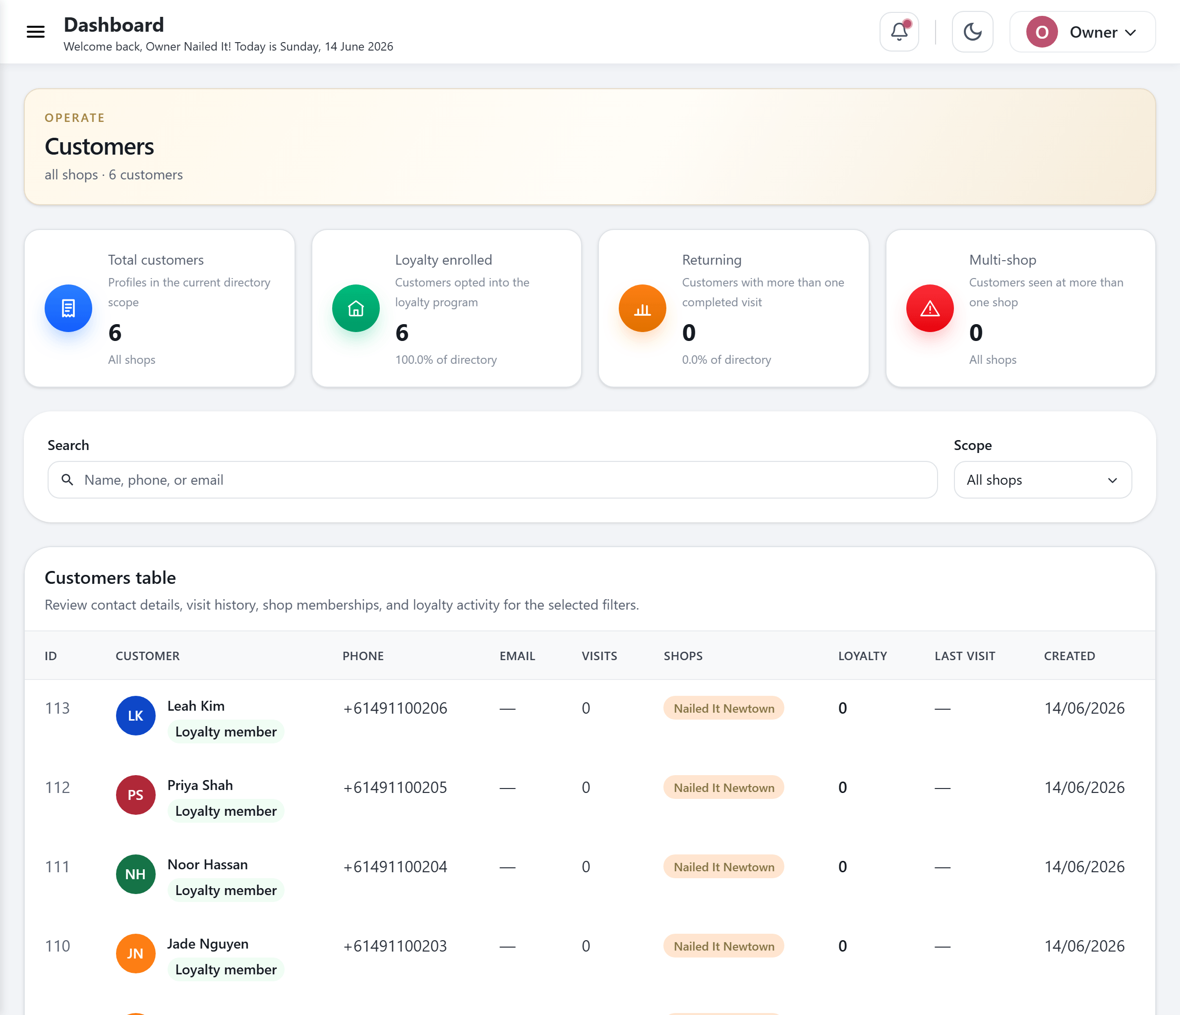Click Nailed It Newtown tag in row 111
Screen dimensions: 1180x1015
[724, 866]
